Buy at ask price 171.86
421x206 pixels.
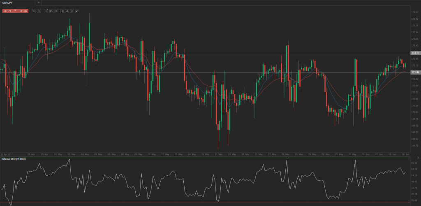tap(23, 11)
